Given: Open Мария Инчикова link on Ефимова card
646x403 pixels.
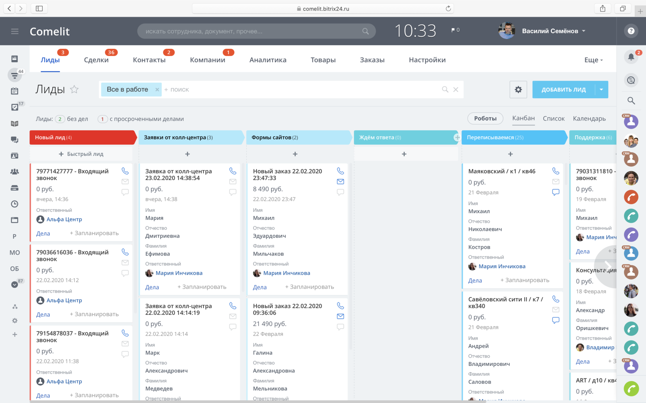Looking at the screenshot, I should (x=179, y=273).
